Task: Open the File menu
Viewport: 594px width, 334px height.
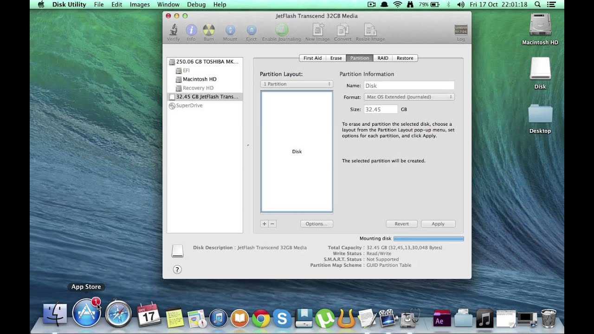Action: point(99,4)
